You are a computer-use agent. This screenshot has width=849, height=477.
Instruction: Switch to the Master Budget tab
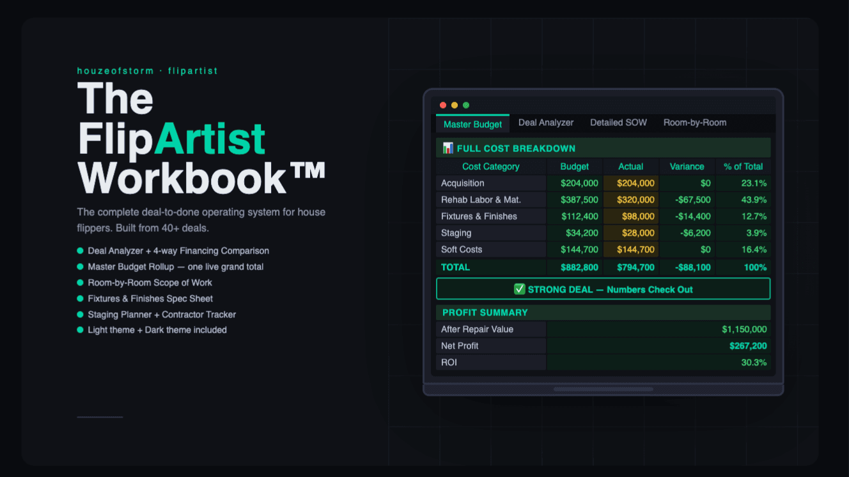click(x=473, y=124)
